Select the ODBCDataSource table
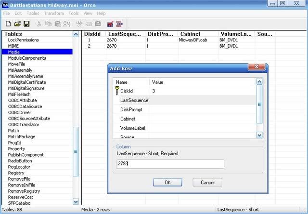 25,107
